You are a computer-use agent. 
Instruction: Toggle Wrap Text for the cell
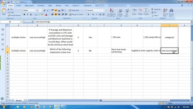pos(74,10)
